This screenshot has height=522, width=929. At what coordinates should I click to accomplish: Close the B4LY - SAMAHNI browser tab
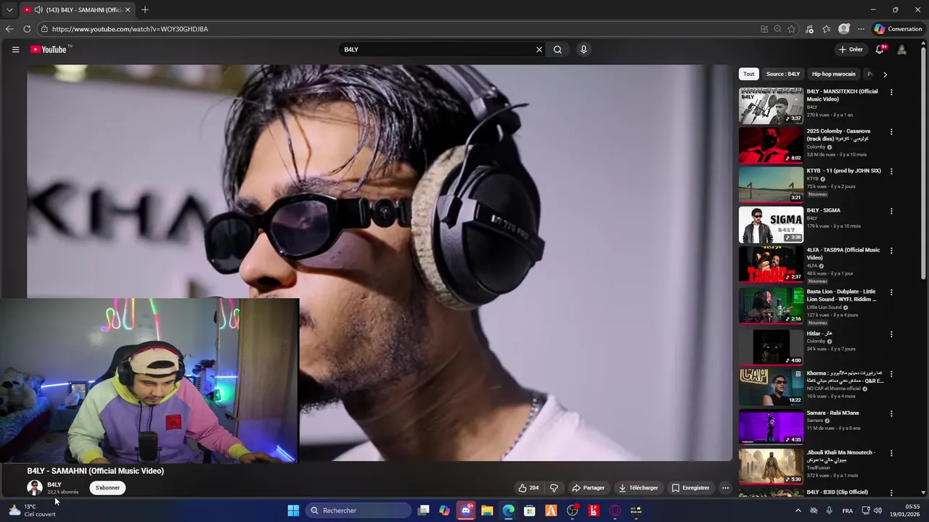(x=128, y=9)
